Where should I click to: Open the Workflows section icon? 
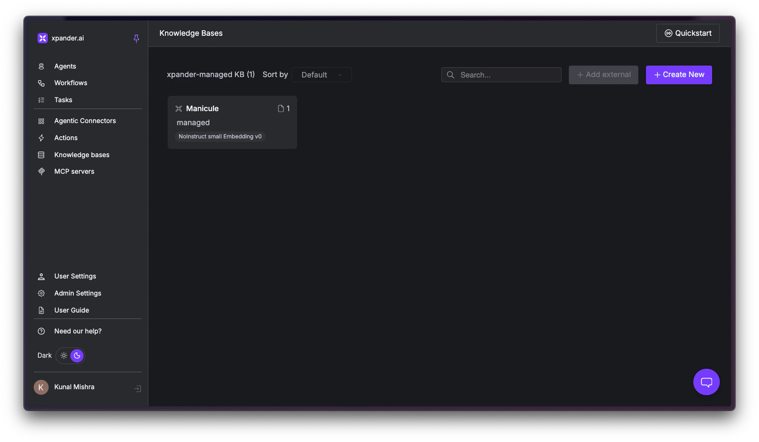(41, 83)
